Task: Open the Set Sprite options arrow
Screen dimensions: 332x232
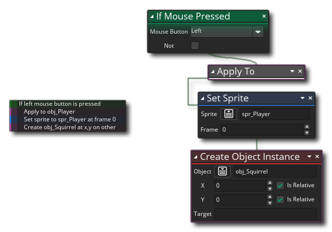Action: [x=302, y=98]
